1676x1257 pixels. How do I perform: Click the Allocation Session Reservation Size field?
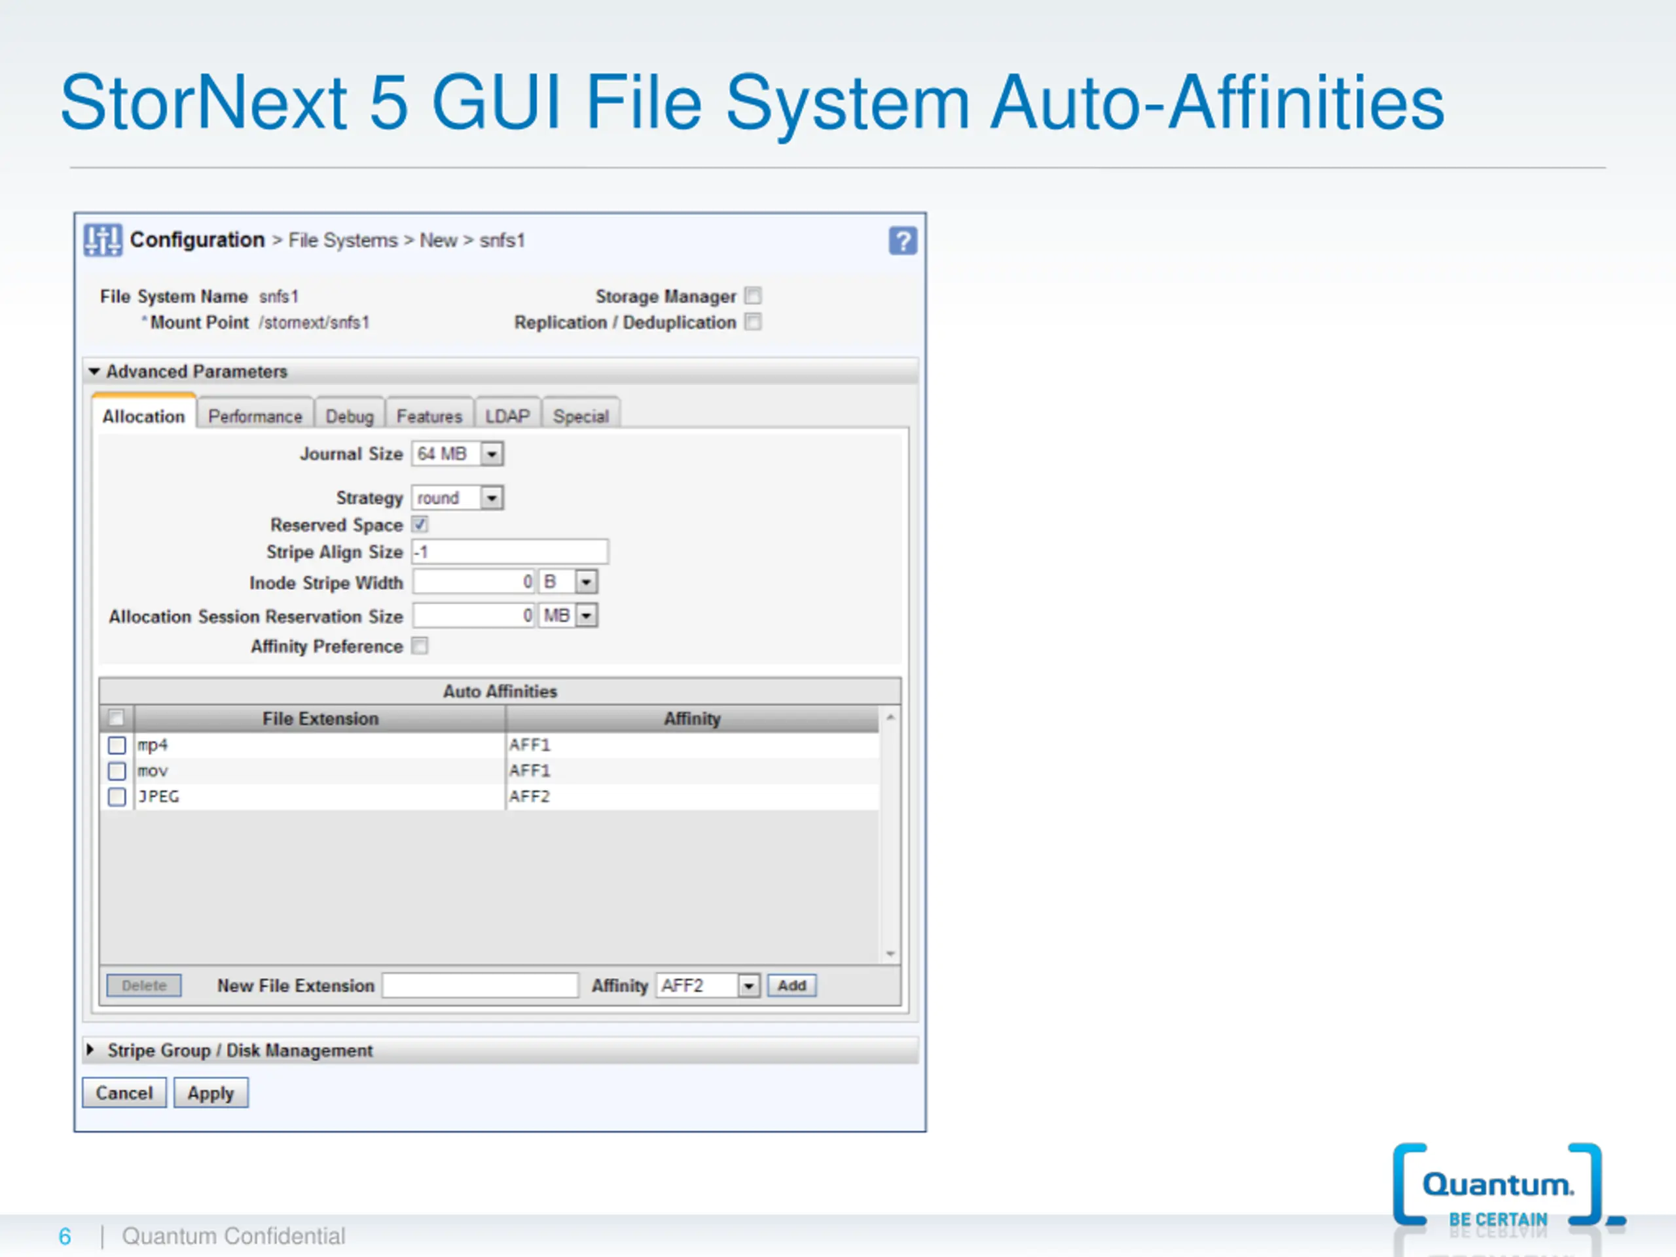[x=474, y=615]
